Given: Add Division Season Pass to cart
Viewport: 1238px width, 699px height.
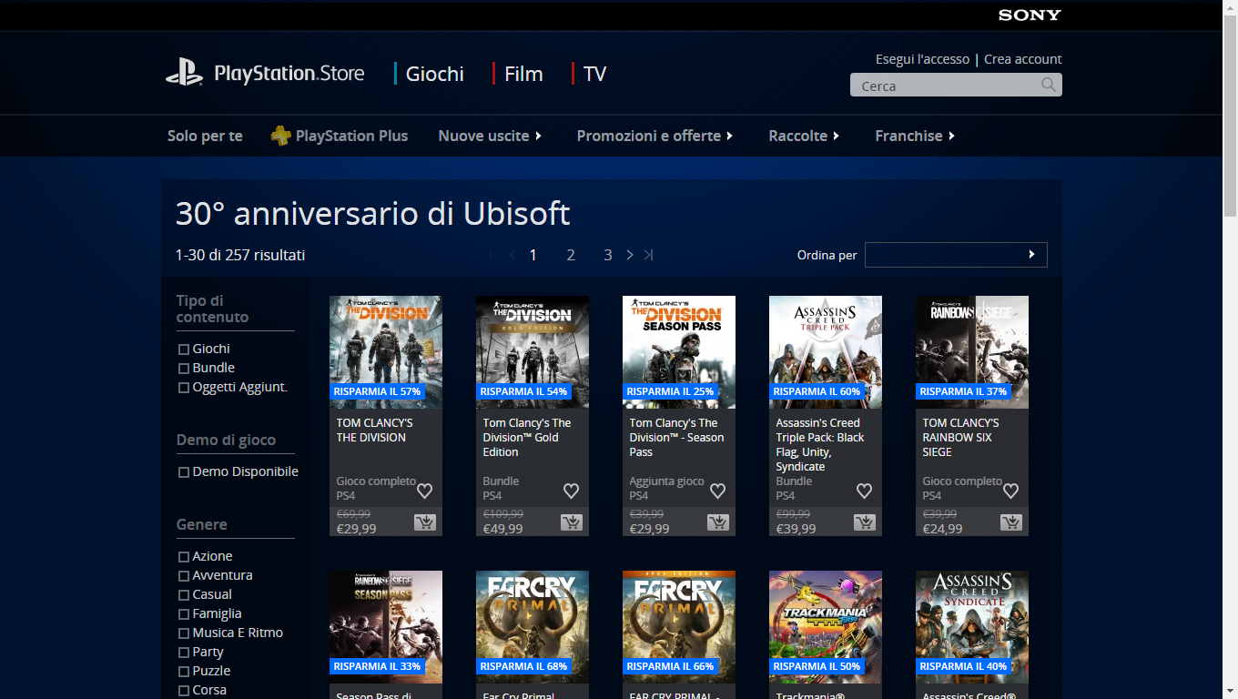Looking at the screenshot, I should tap(717, 522).
